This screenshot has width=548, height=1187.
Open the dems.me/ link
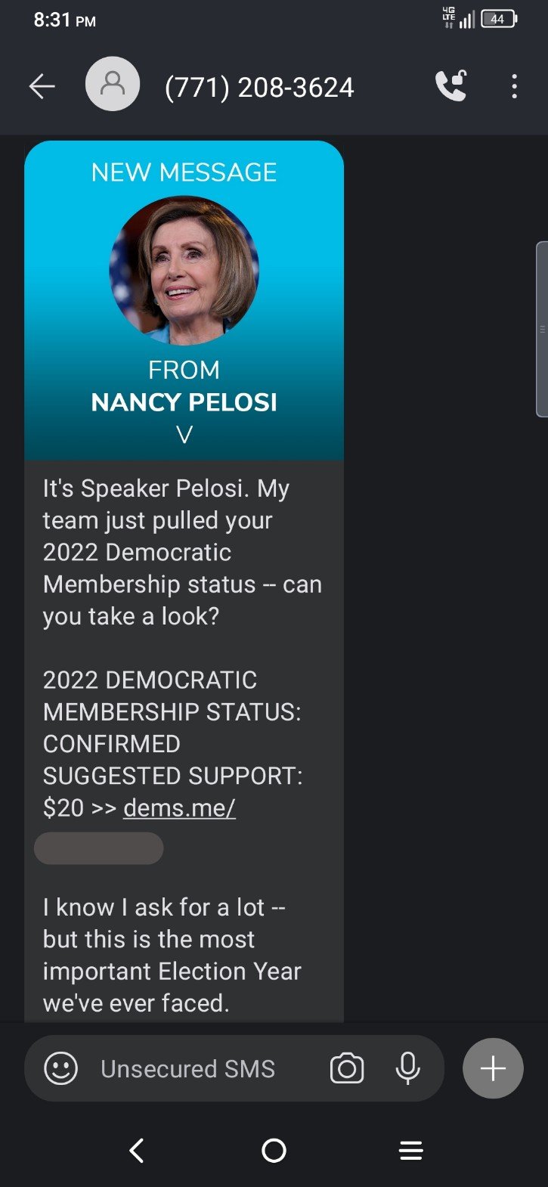[x=179, y=807]
